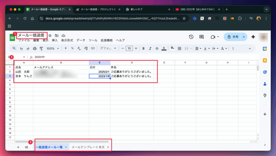Toggle italic formatting
Viewport: 276px width, 156px height.
coord(150,48)
